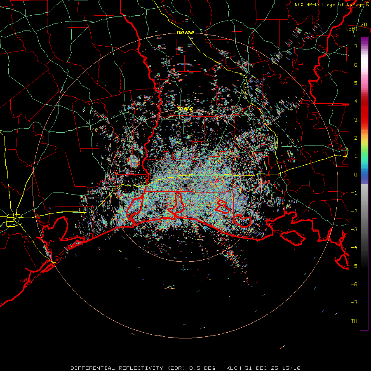This screenshot has width=371, height=371.
Task: Click the NEXLAB-College of DuPage watermark text
Action: (331, 5)
